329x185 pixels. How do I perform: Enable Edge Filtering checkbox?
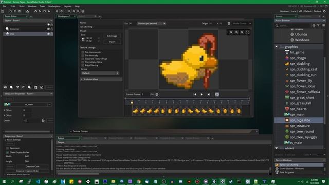(83, 65)
